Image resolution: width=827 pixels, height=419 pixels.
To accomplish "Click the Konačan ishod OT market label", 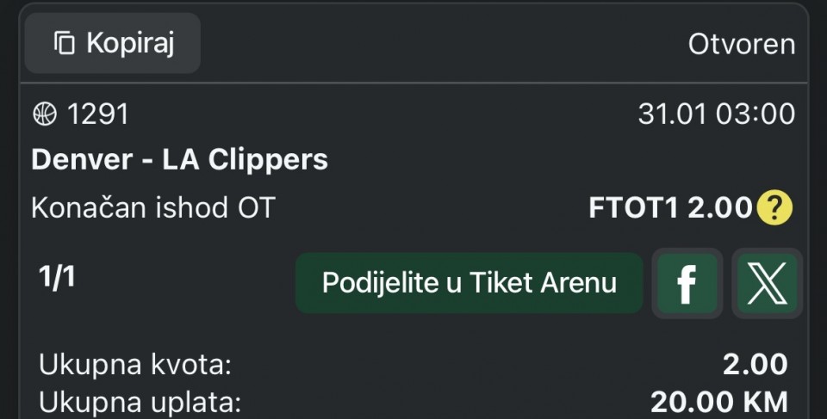I will 152,208.
